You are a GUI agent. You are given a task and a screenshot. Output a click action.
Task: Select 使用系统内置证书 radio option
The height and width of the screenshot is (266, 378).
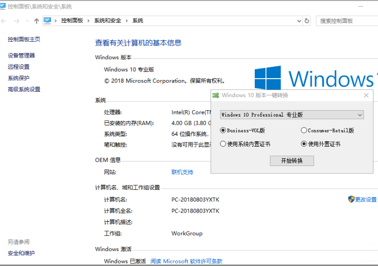point(223,144)
